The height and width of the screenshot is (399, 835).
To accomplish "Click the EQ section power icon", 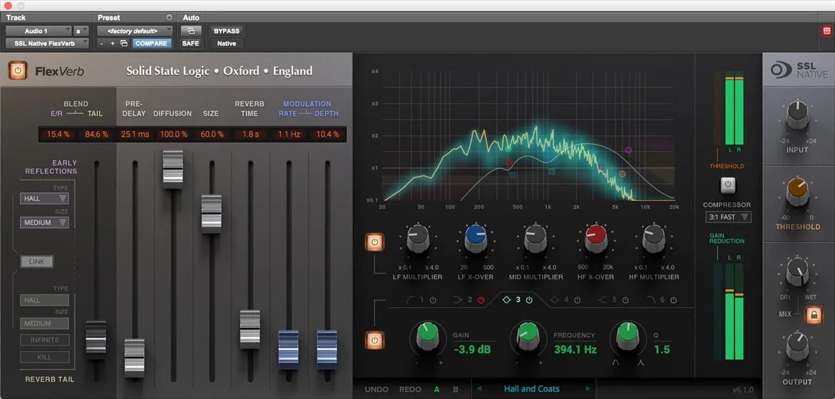I will [x=374, y=340].
